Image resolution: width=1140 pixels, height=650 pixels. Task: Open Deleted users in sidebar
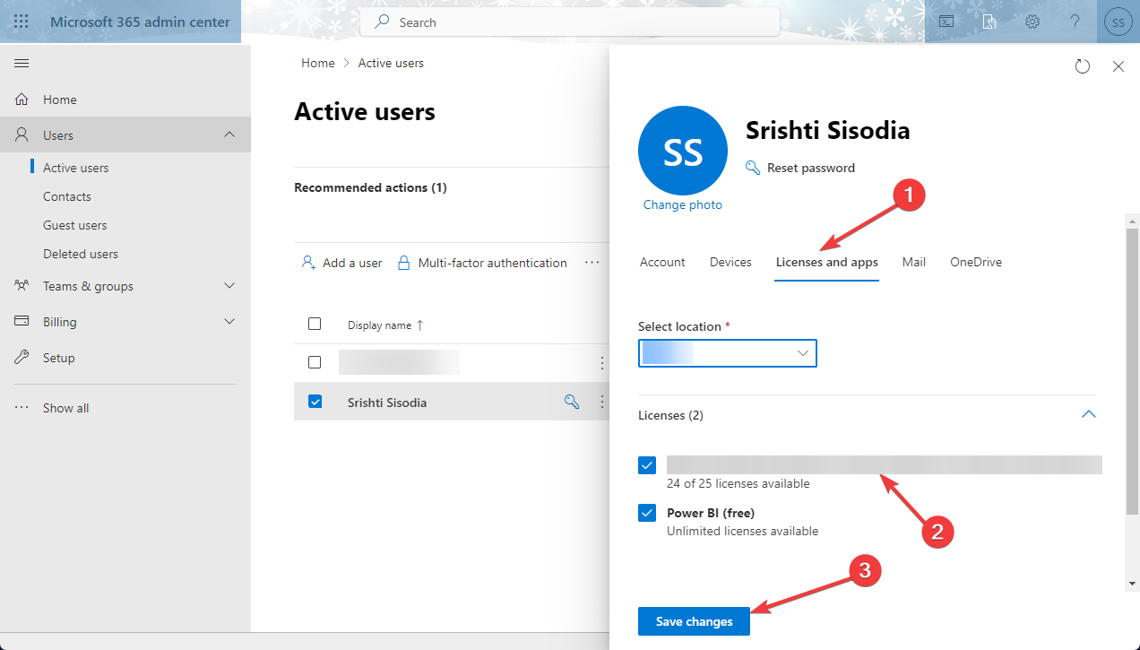click(x=81, y=254)
